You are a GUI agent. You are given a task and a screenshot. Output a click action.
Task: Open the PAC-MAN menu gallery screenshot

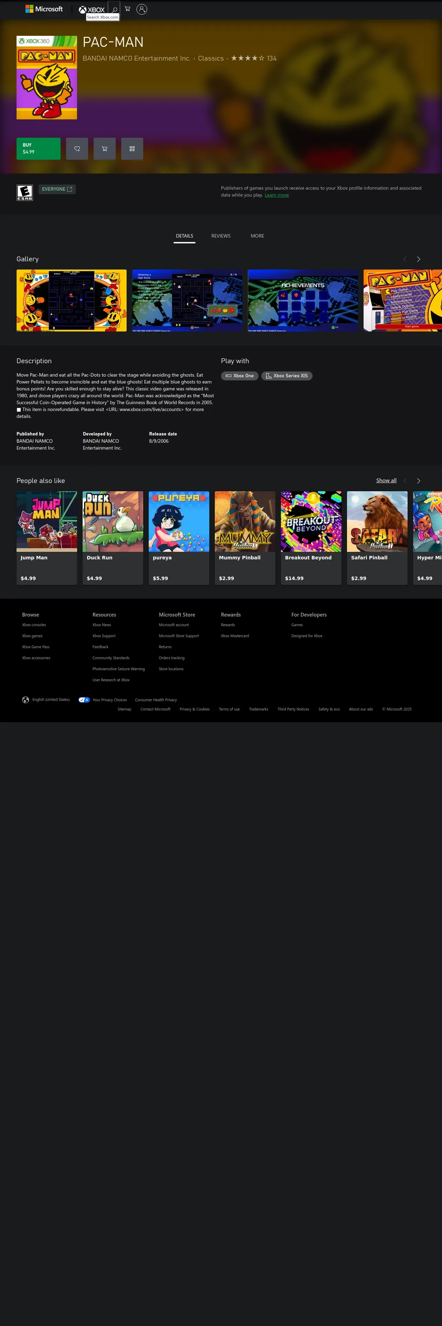(403, 301)
